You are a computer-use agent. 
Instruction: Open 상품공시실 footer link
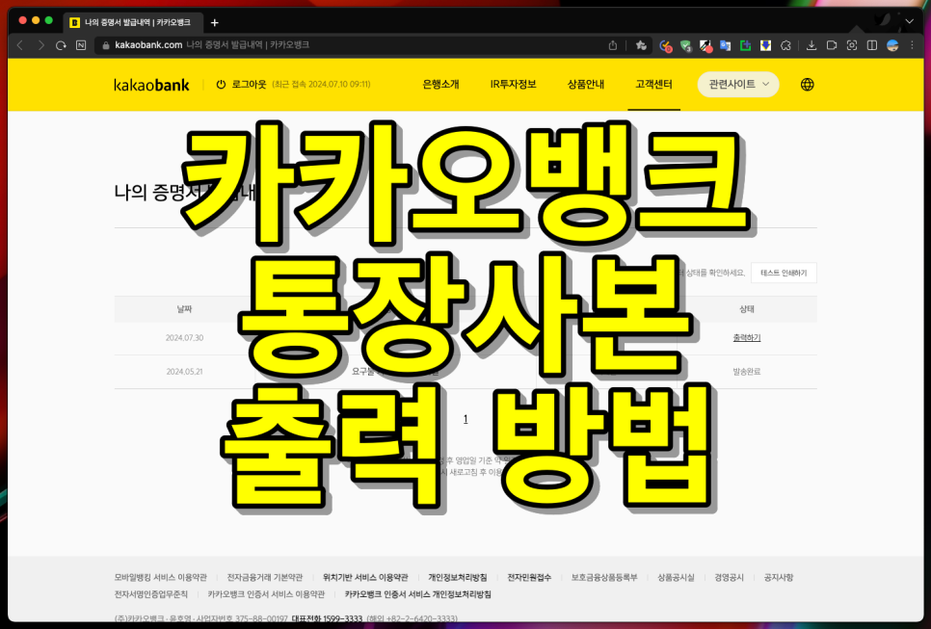click(676, 577)
